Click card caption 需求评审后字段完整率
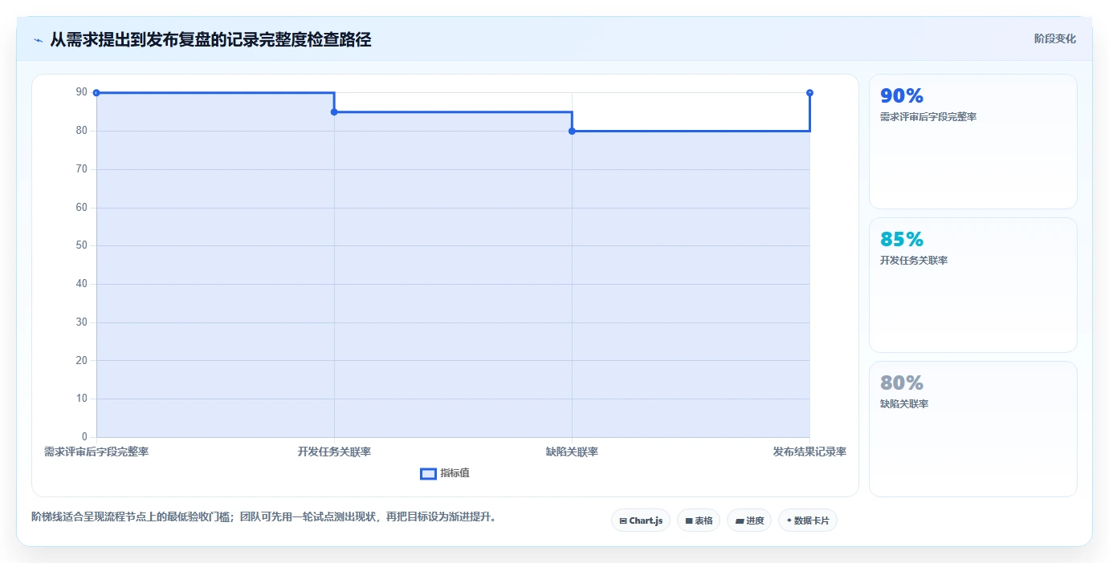This screenshot has width=1109, height=563. coord(928,117)
